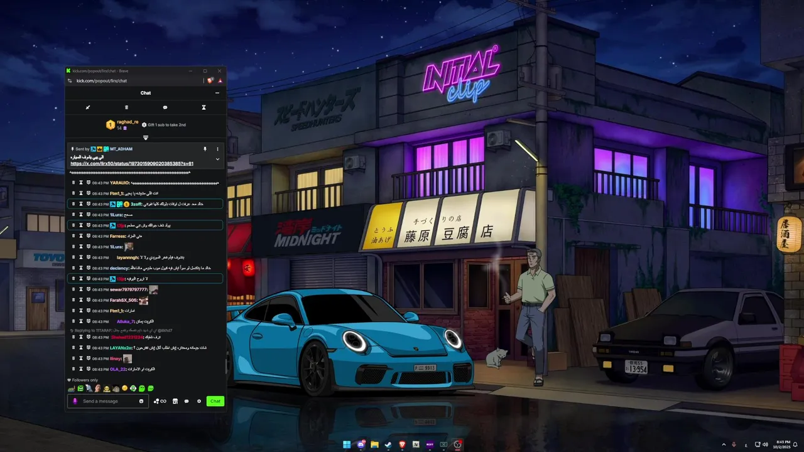This screenshot has height=452, width=804.
Task: Ban user FarahSX_505 with shield icon
Action: tap(88, 300)
